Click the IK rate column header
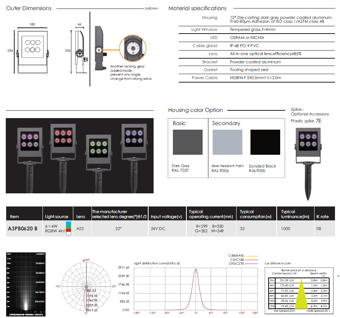Screen dimensions: 340x318 (322, 217)
